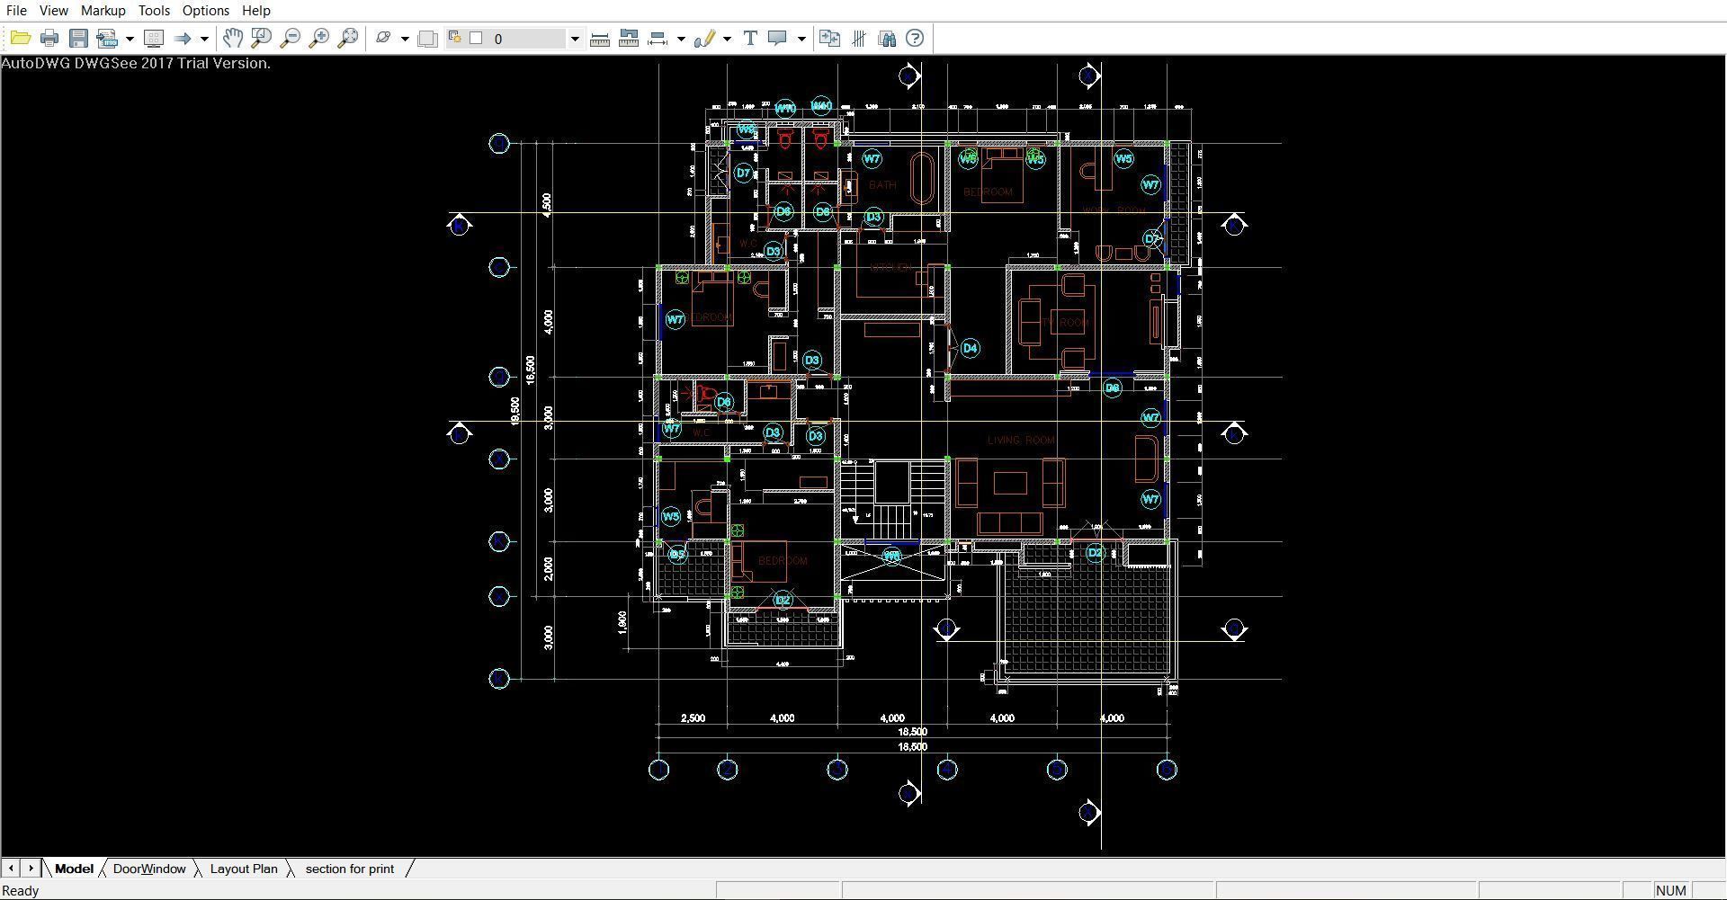Click the NUM status bar indicator

point(1670,890)
